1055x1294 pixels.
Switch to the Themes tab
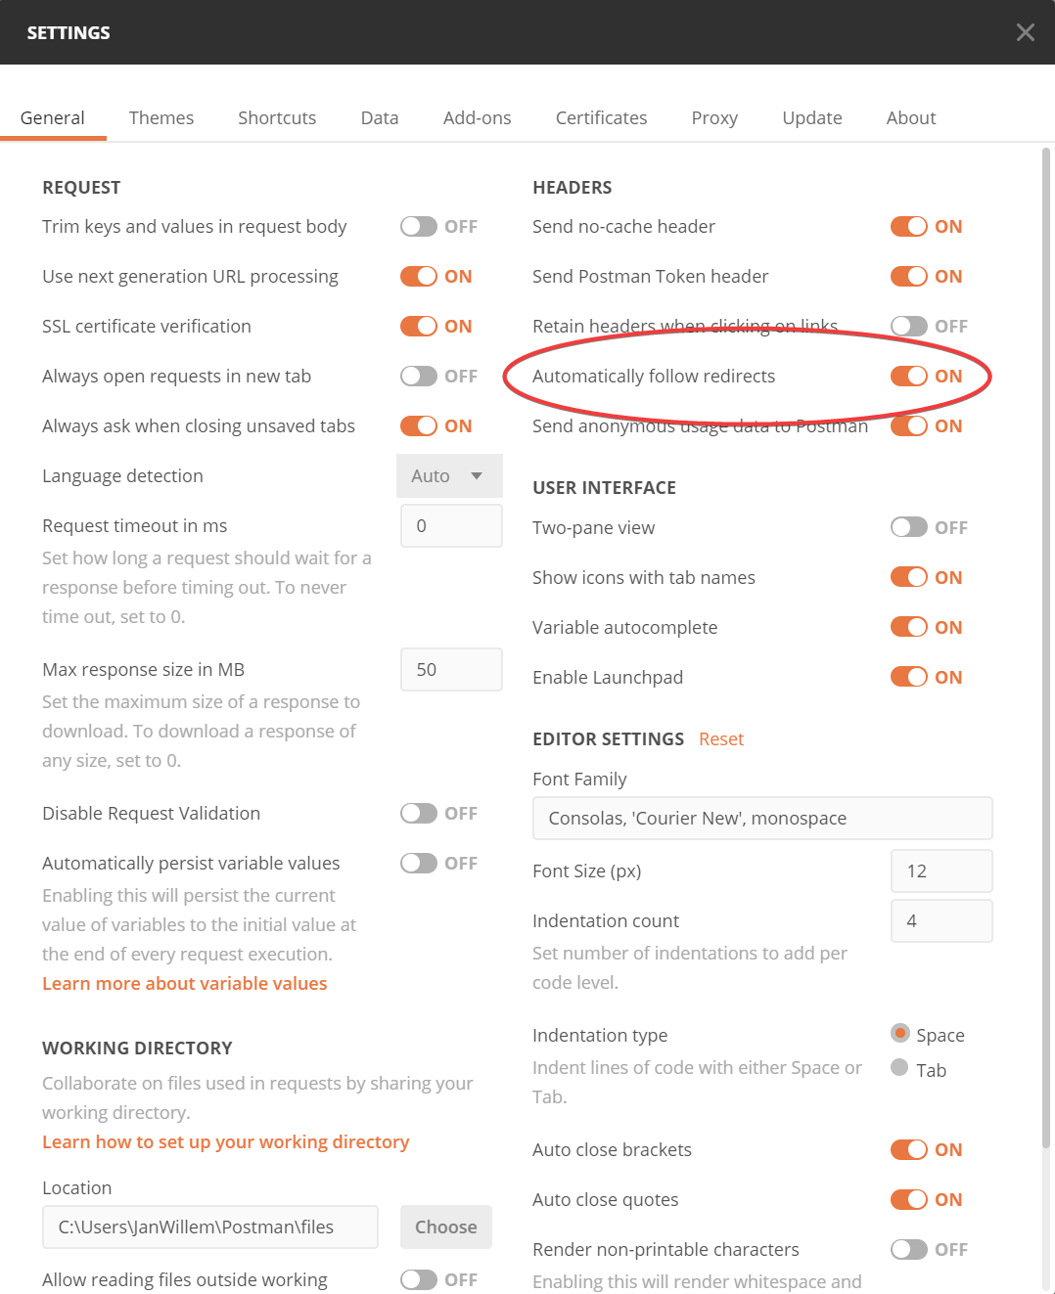(161, 117)
